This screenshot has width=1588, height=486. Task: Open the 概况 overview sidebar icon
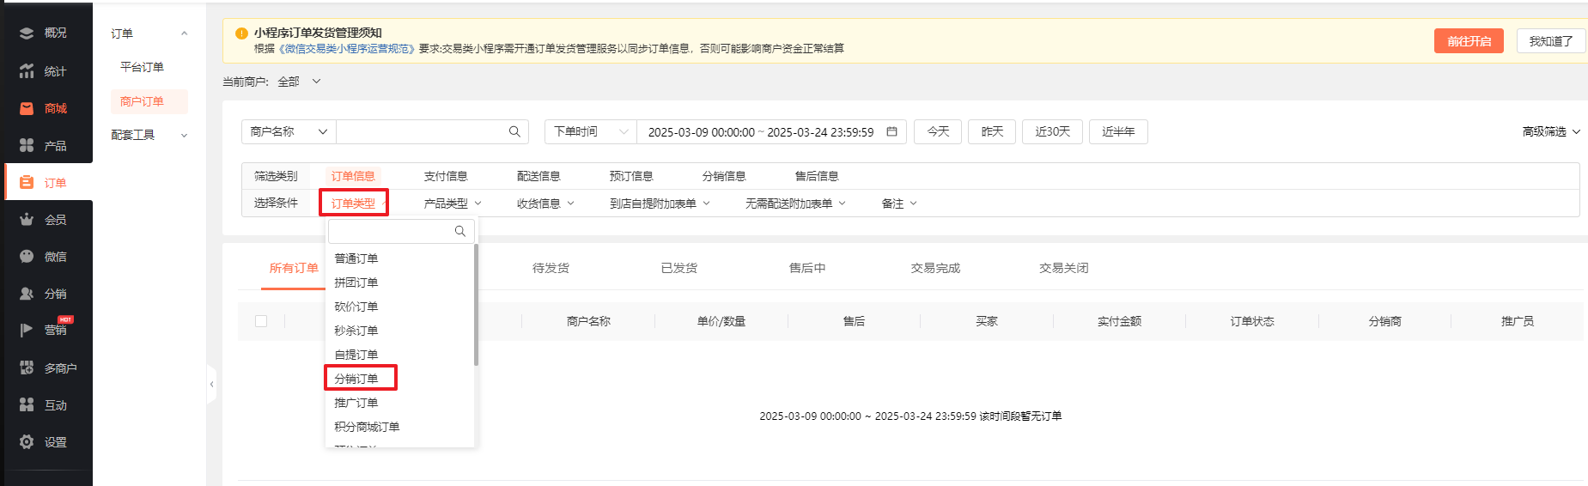(27, 33)
